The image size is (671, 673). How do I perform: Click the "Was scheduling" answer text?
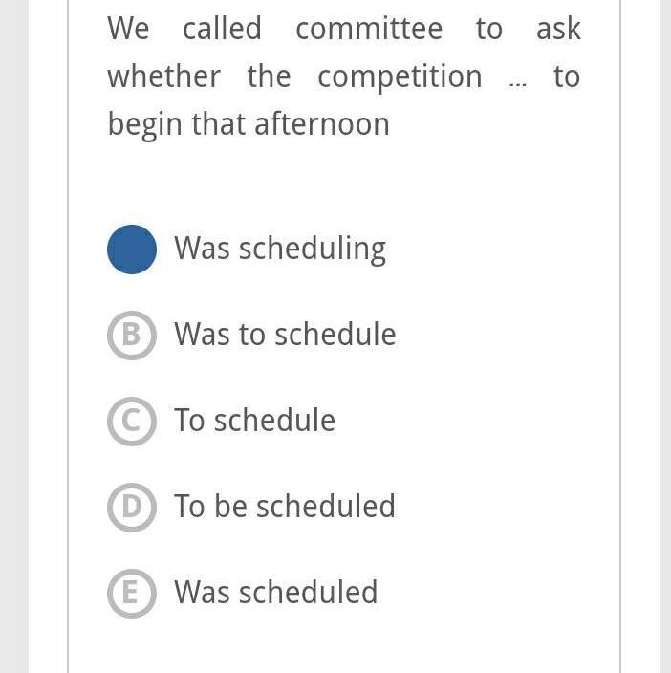click(280, 249)
